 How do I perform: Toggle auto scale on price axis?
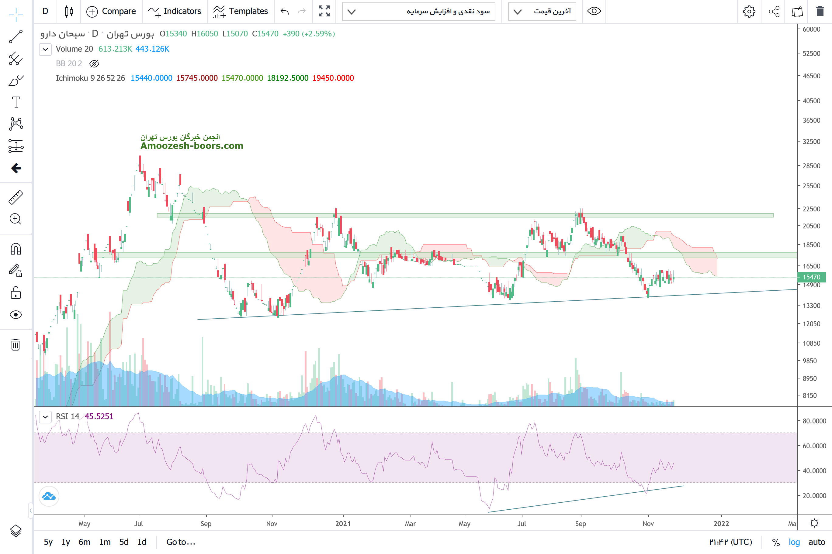click(817, 542)
